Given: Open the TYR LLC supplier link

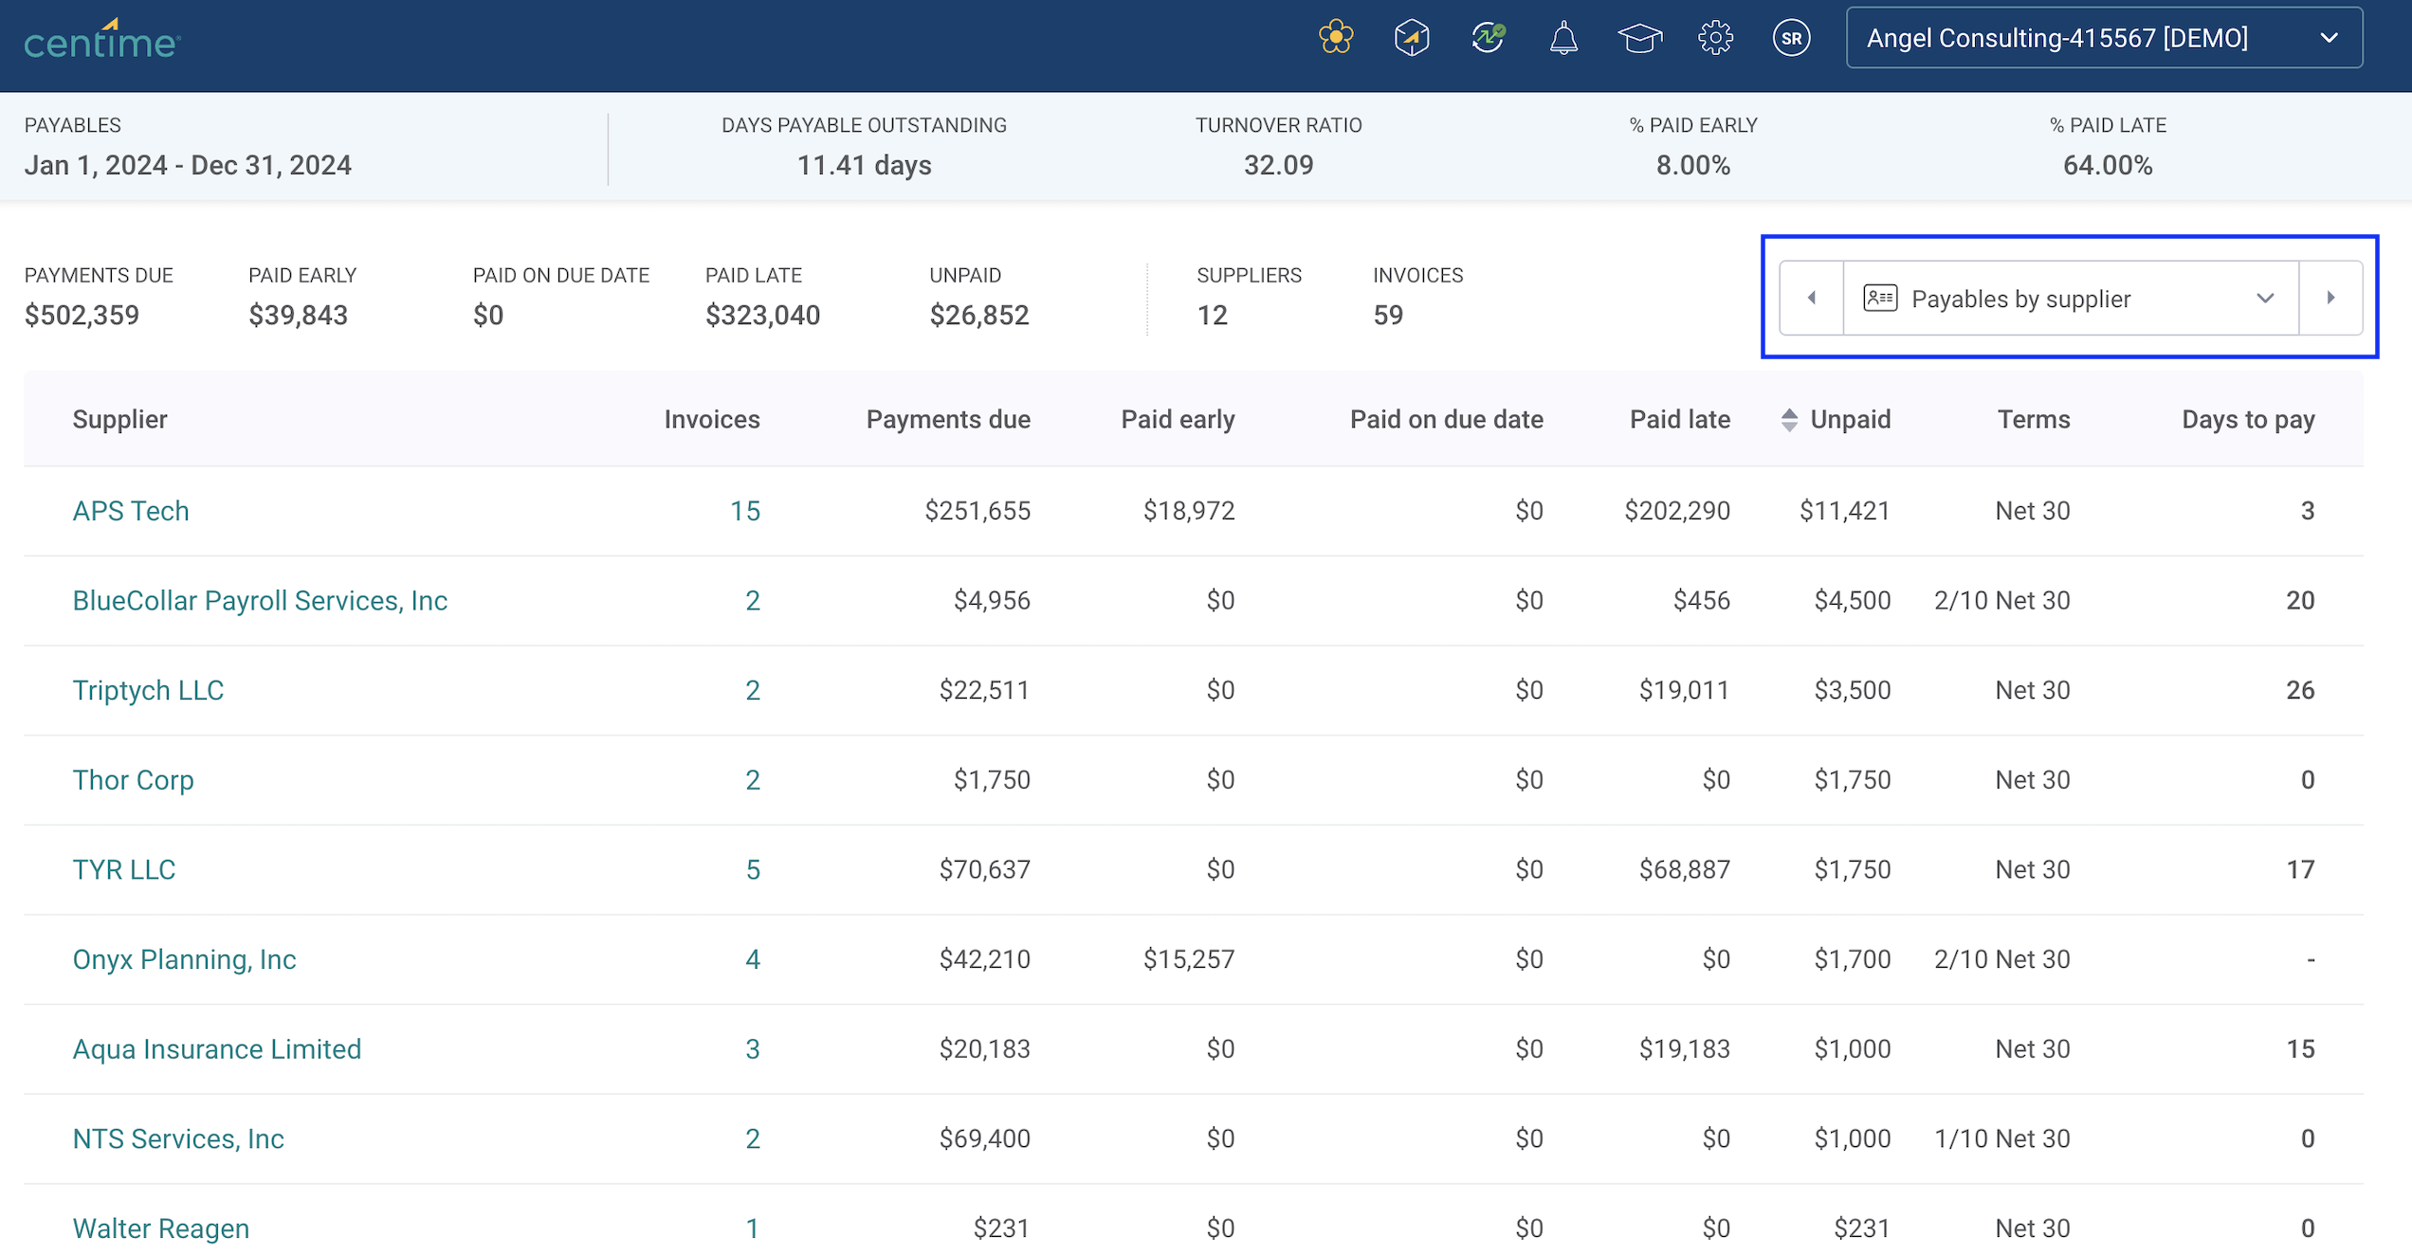Looking at the screenshot, I should (x=124, y=869).
